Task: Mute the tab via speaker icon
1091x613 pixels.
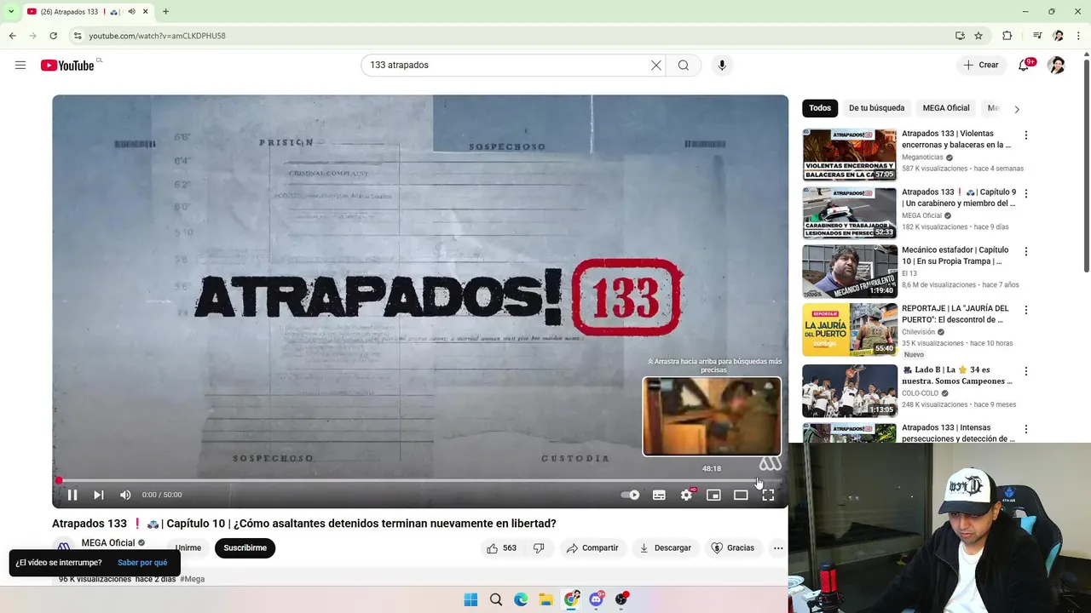Action: click(x=131, y=12)
